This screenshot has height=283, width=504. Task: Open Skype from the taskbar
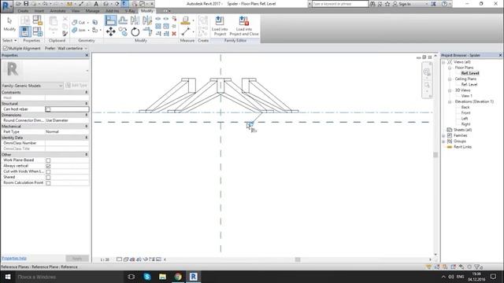point(147,277)
